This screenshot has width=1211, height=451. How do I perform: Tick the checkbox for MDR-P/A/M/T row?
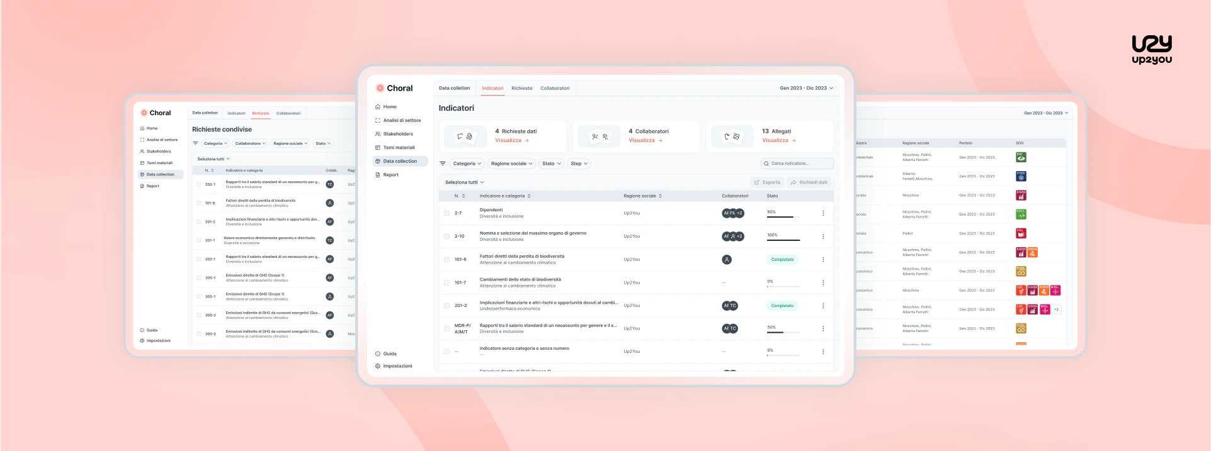(446, 329)
